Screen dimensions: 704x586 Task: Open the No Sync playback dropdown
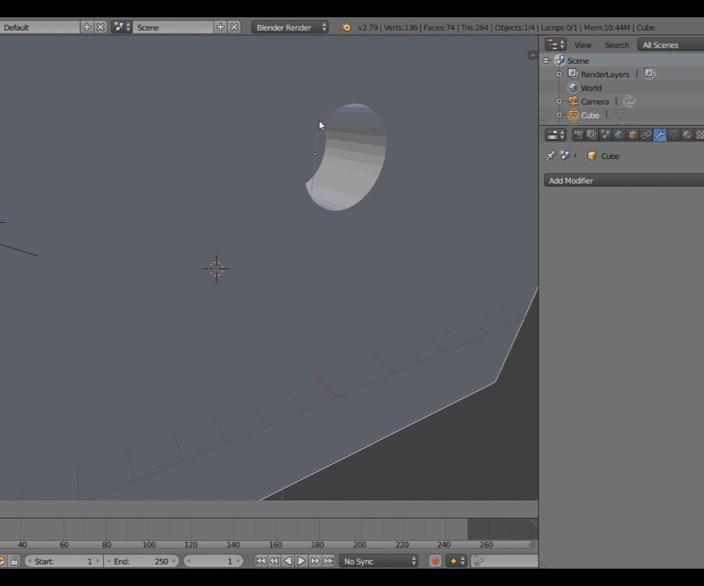tap(379, 561)
